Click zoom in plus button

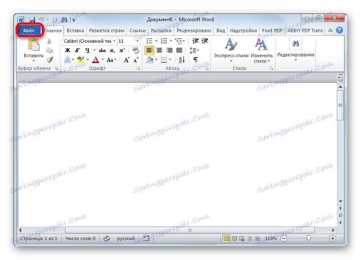(332, 238)
